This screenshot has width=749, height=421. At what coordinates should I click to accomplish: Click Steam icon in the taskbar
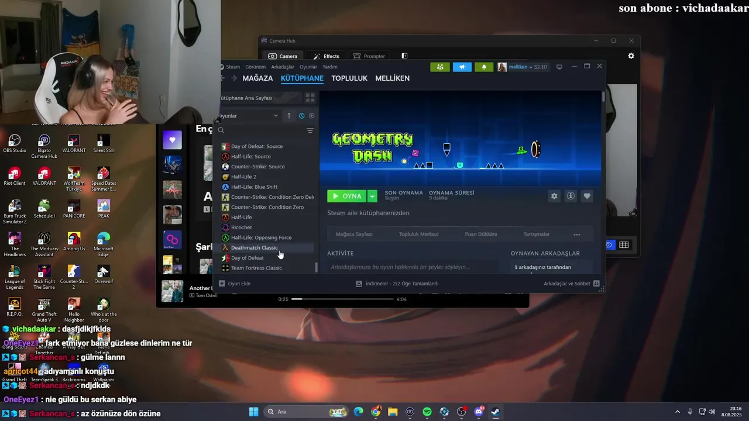click(x=495, y=412)
